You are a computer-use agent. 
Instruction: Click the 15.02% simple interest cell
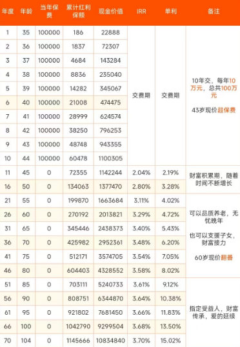point(170,341)
